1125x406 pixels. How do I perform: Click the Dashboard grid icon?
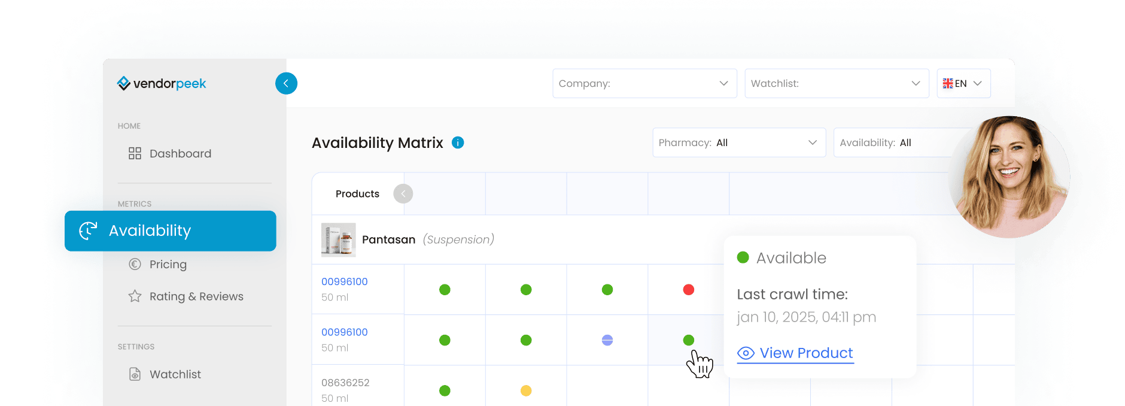[x=135, y=153]
